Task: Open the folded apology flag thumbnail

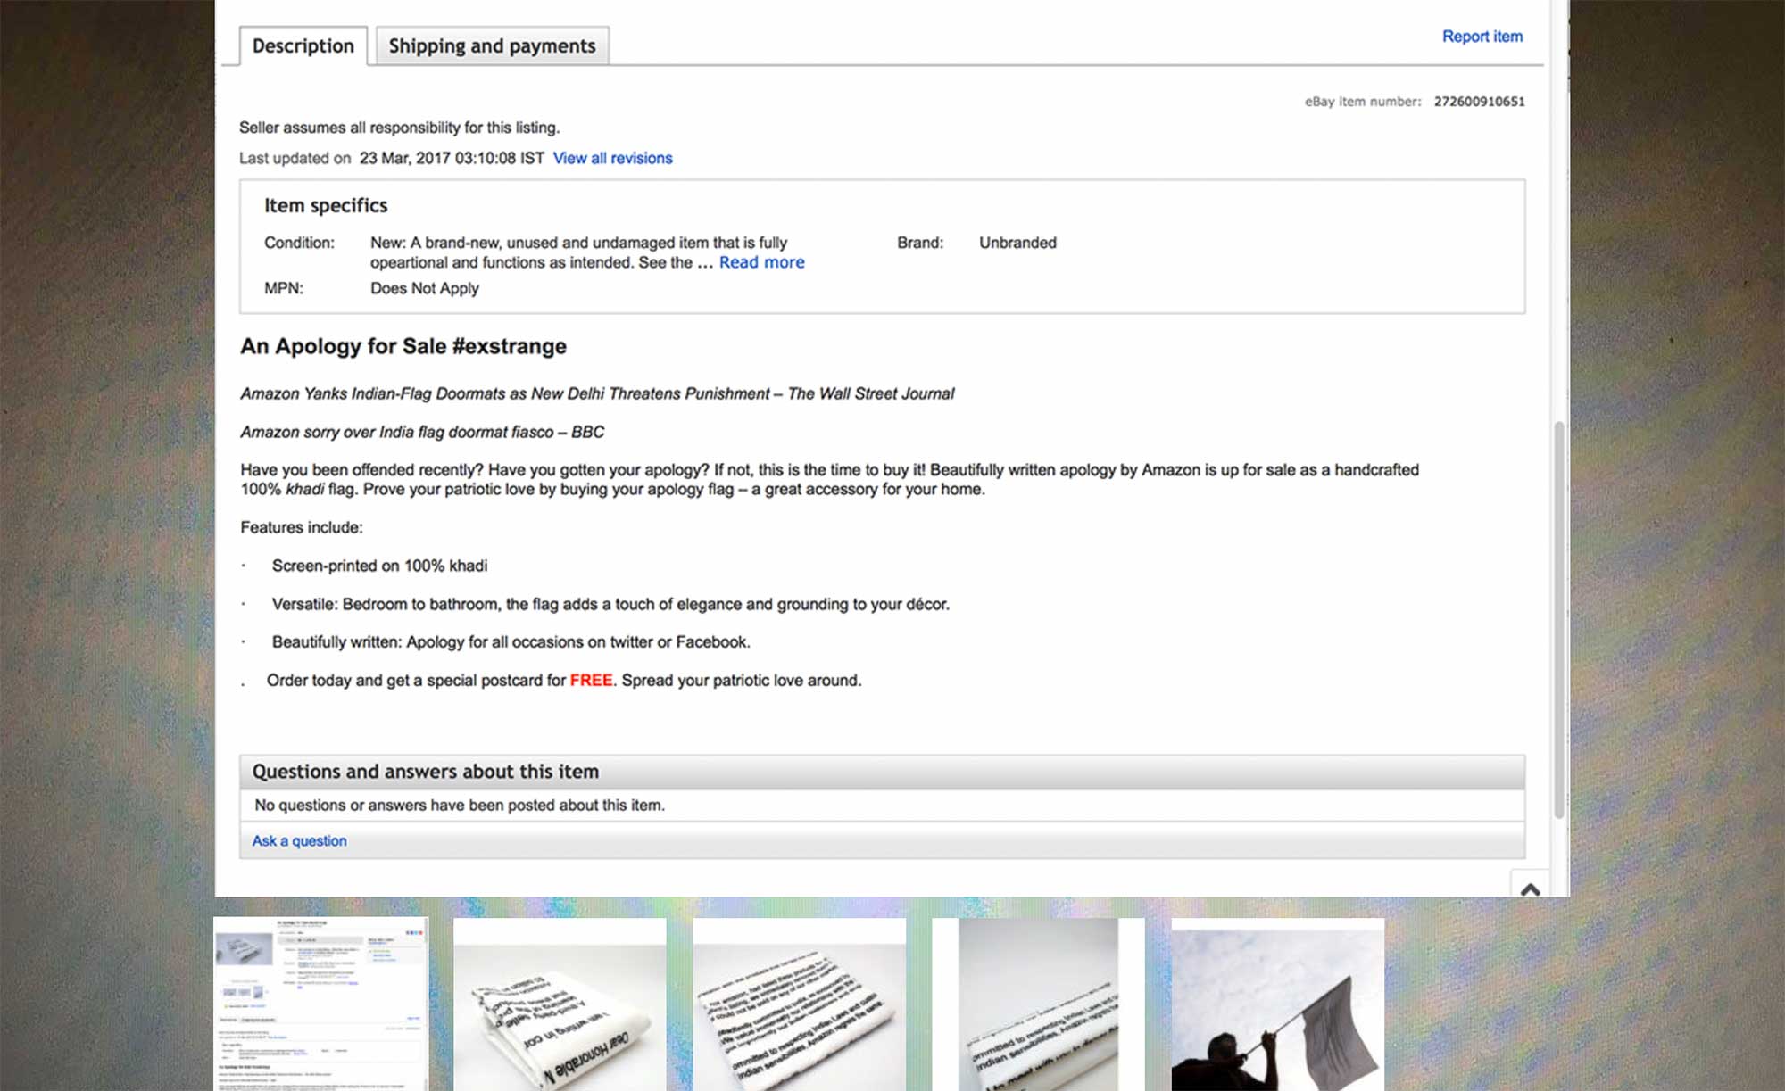Action: 560,1004
